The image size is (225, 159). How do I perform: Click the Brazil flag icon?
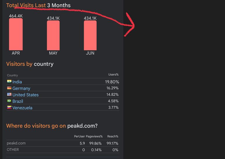click(x=9, y=101)
